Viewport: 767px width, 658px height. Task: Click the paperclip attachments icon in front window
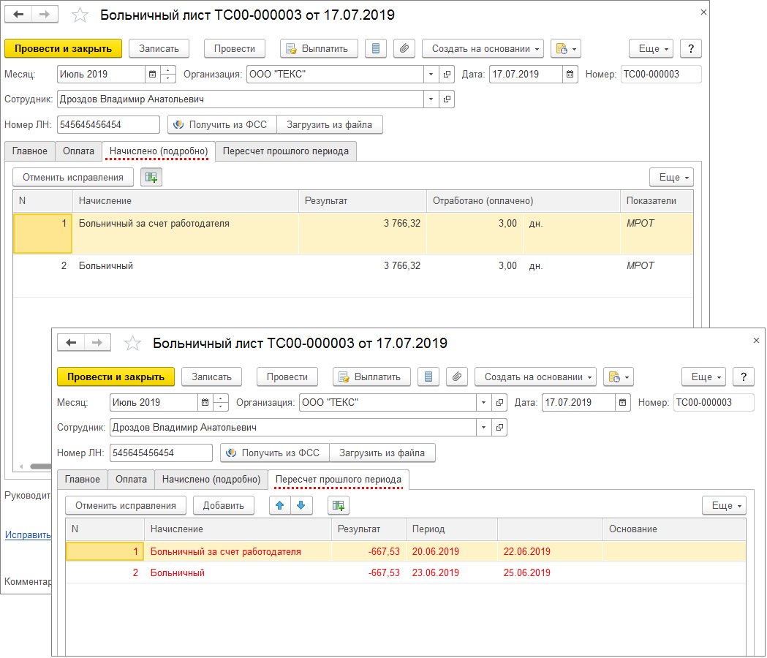tap(456, 377)
